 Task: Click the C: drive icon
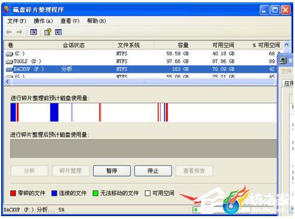[x=9, y=54]
